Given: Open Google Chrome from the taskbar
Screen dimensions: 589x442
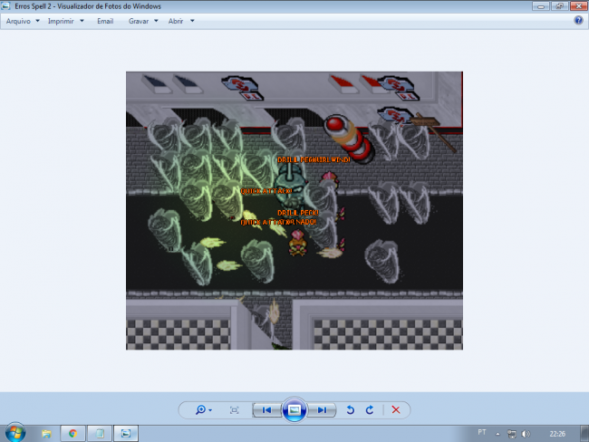Looking at the screenshot, I should (x=72, y=434).
